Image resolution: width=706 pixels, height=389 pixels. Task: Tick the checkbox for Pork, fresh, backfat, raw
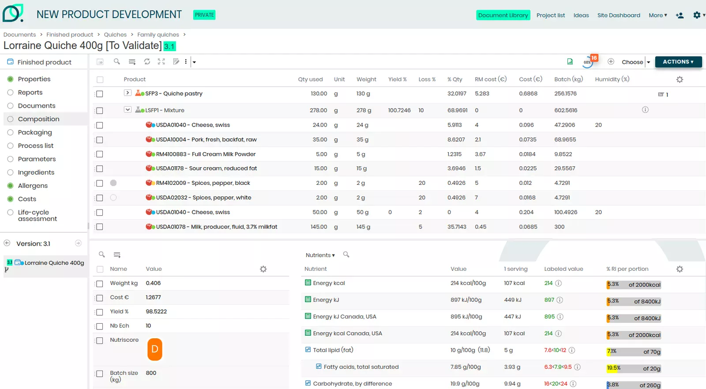100,140
